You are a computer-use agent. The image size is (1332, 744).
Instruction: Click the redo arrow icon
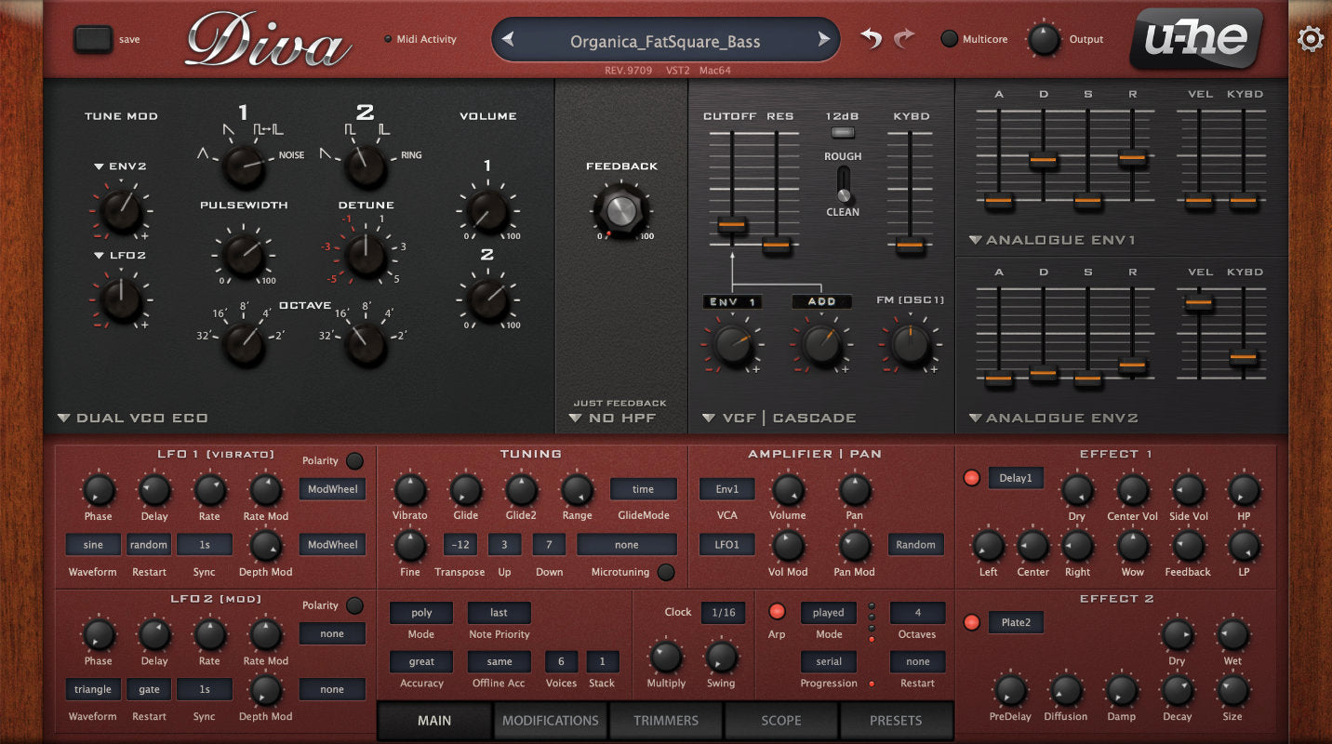pos(904,39)
